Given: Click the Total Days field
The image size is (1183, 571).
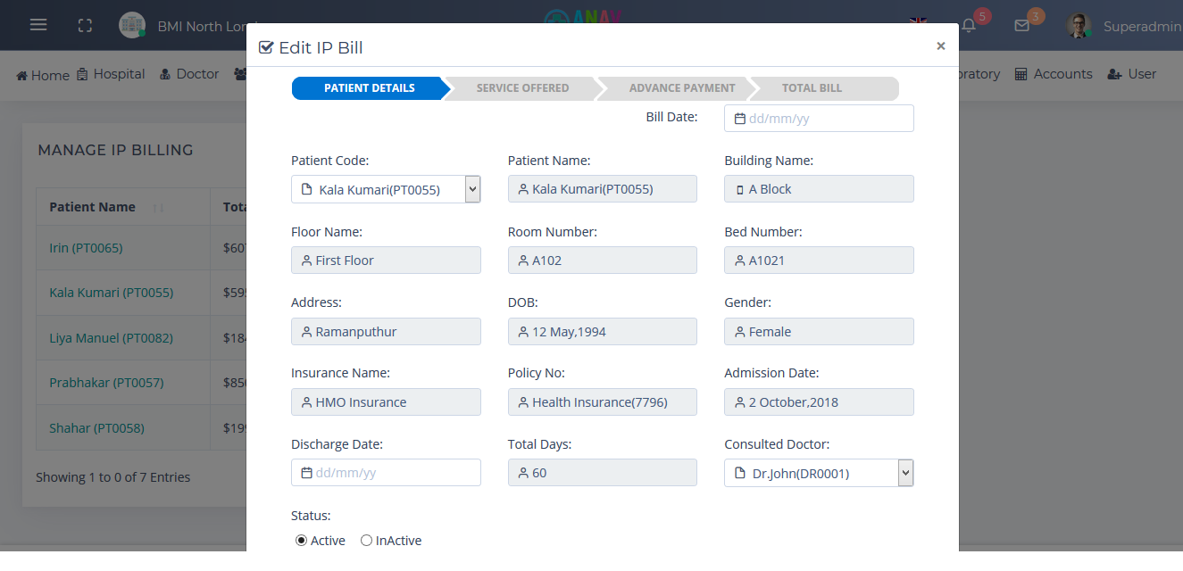Looking at the screenshot, I should pyautogui.click(x=602, y=472).
